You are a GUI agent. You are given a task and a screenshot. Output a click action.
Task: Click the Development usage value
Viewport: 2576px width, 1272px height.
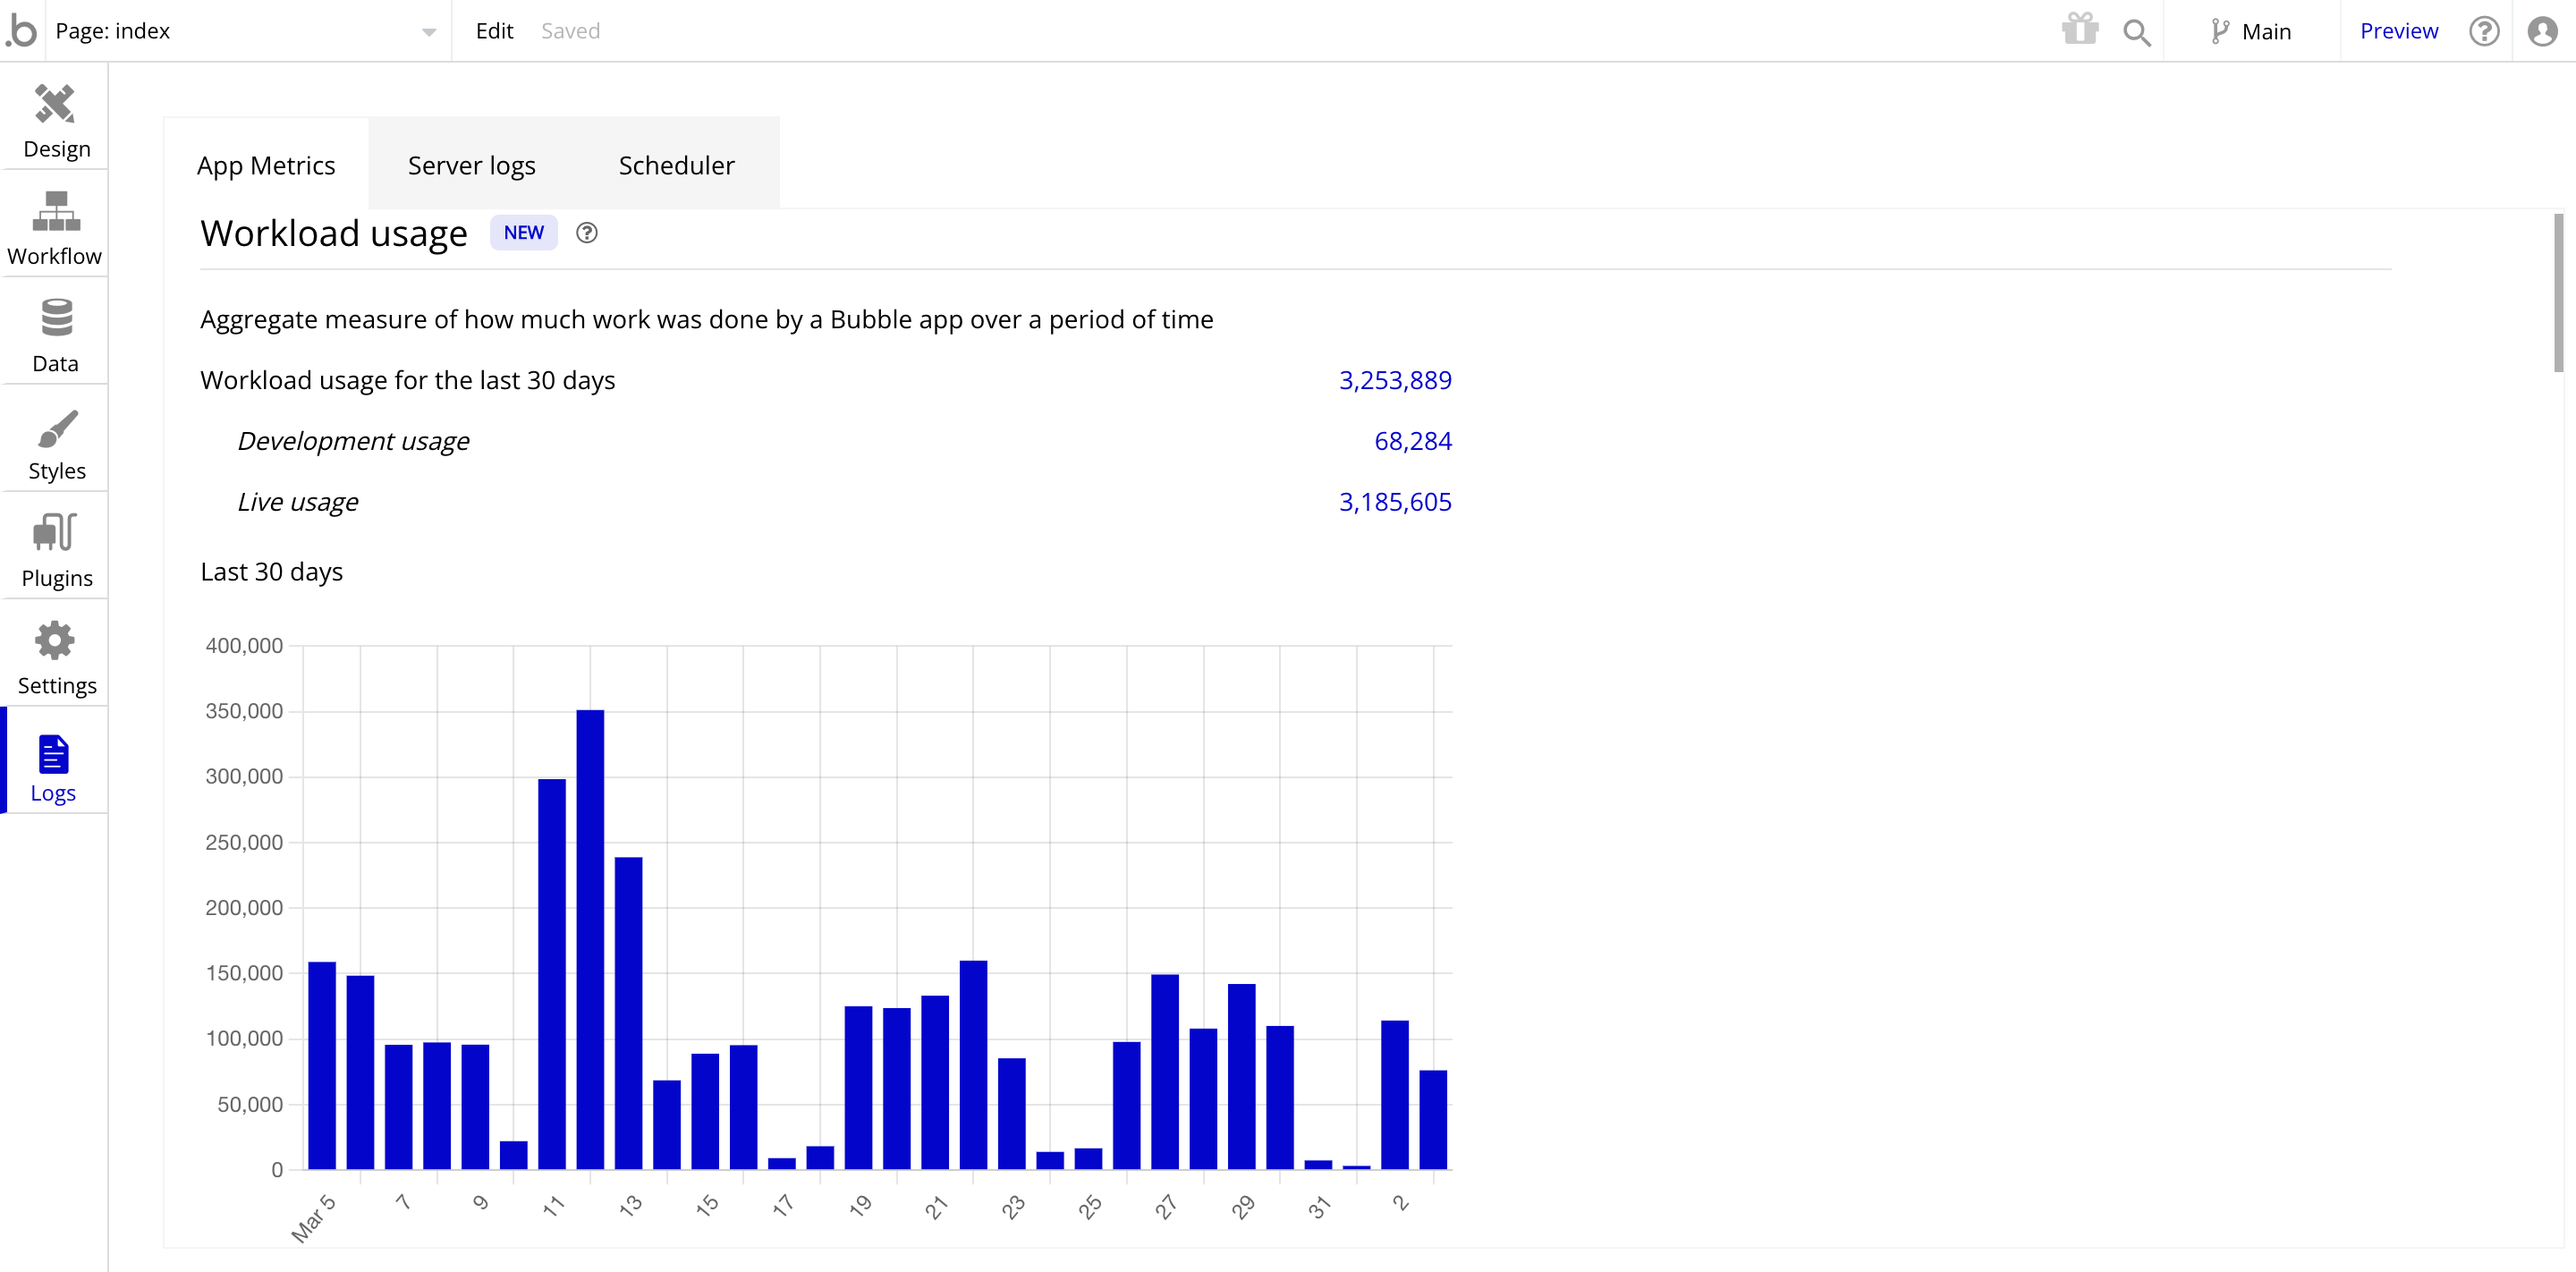[x=1411, y=440]
